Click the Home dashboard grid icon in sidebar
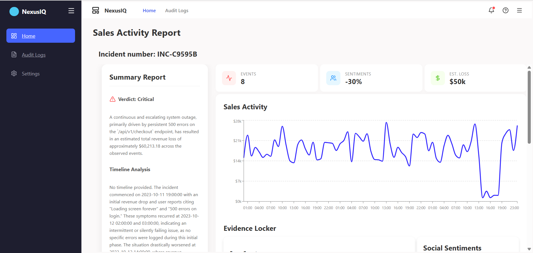The height and width of the screenshot is (253, 533). (14, 36)
